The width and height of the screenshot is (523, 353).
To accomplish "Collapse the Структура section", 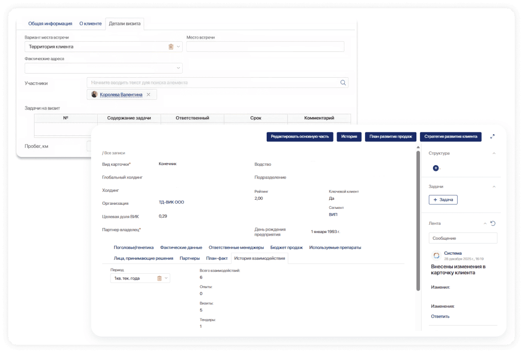I will point(494,153).
